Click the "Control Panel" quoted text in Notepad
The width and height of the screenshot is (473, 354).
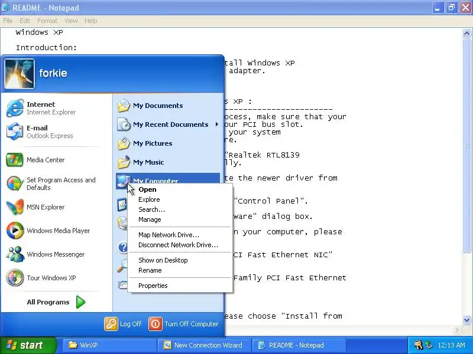click(x=270, y=201)
